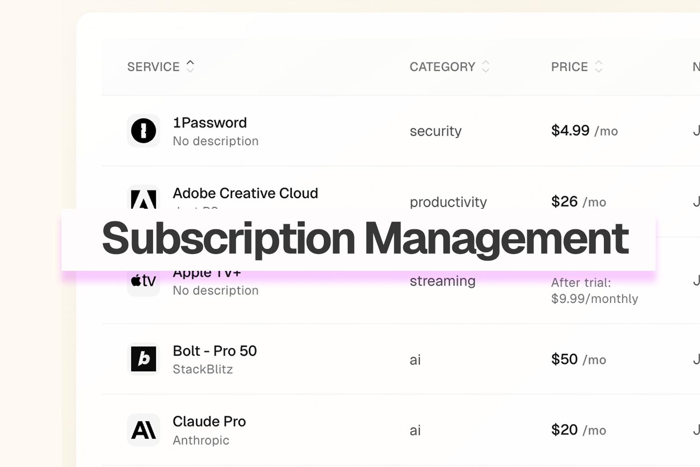This screenshot has height=467, width=700.
Task: Open the Adobe Creative Cloud entry
Action: coord(245,193)
